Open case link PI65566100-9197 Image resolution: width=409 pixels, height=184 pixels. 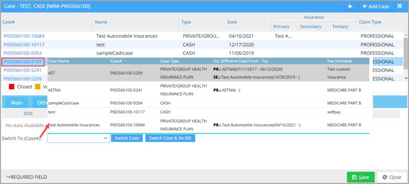pyautogui.click(x=23, y=62)
